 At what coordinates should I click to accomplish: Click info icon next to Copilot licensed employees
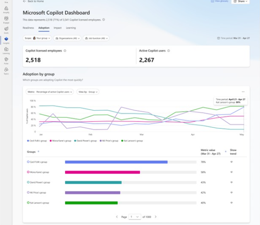click(x=65, y=51)
